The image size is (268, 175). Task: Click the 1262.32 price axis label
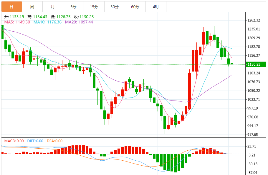[x=254, y=21]
